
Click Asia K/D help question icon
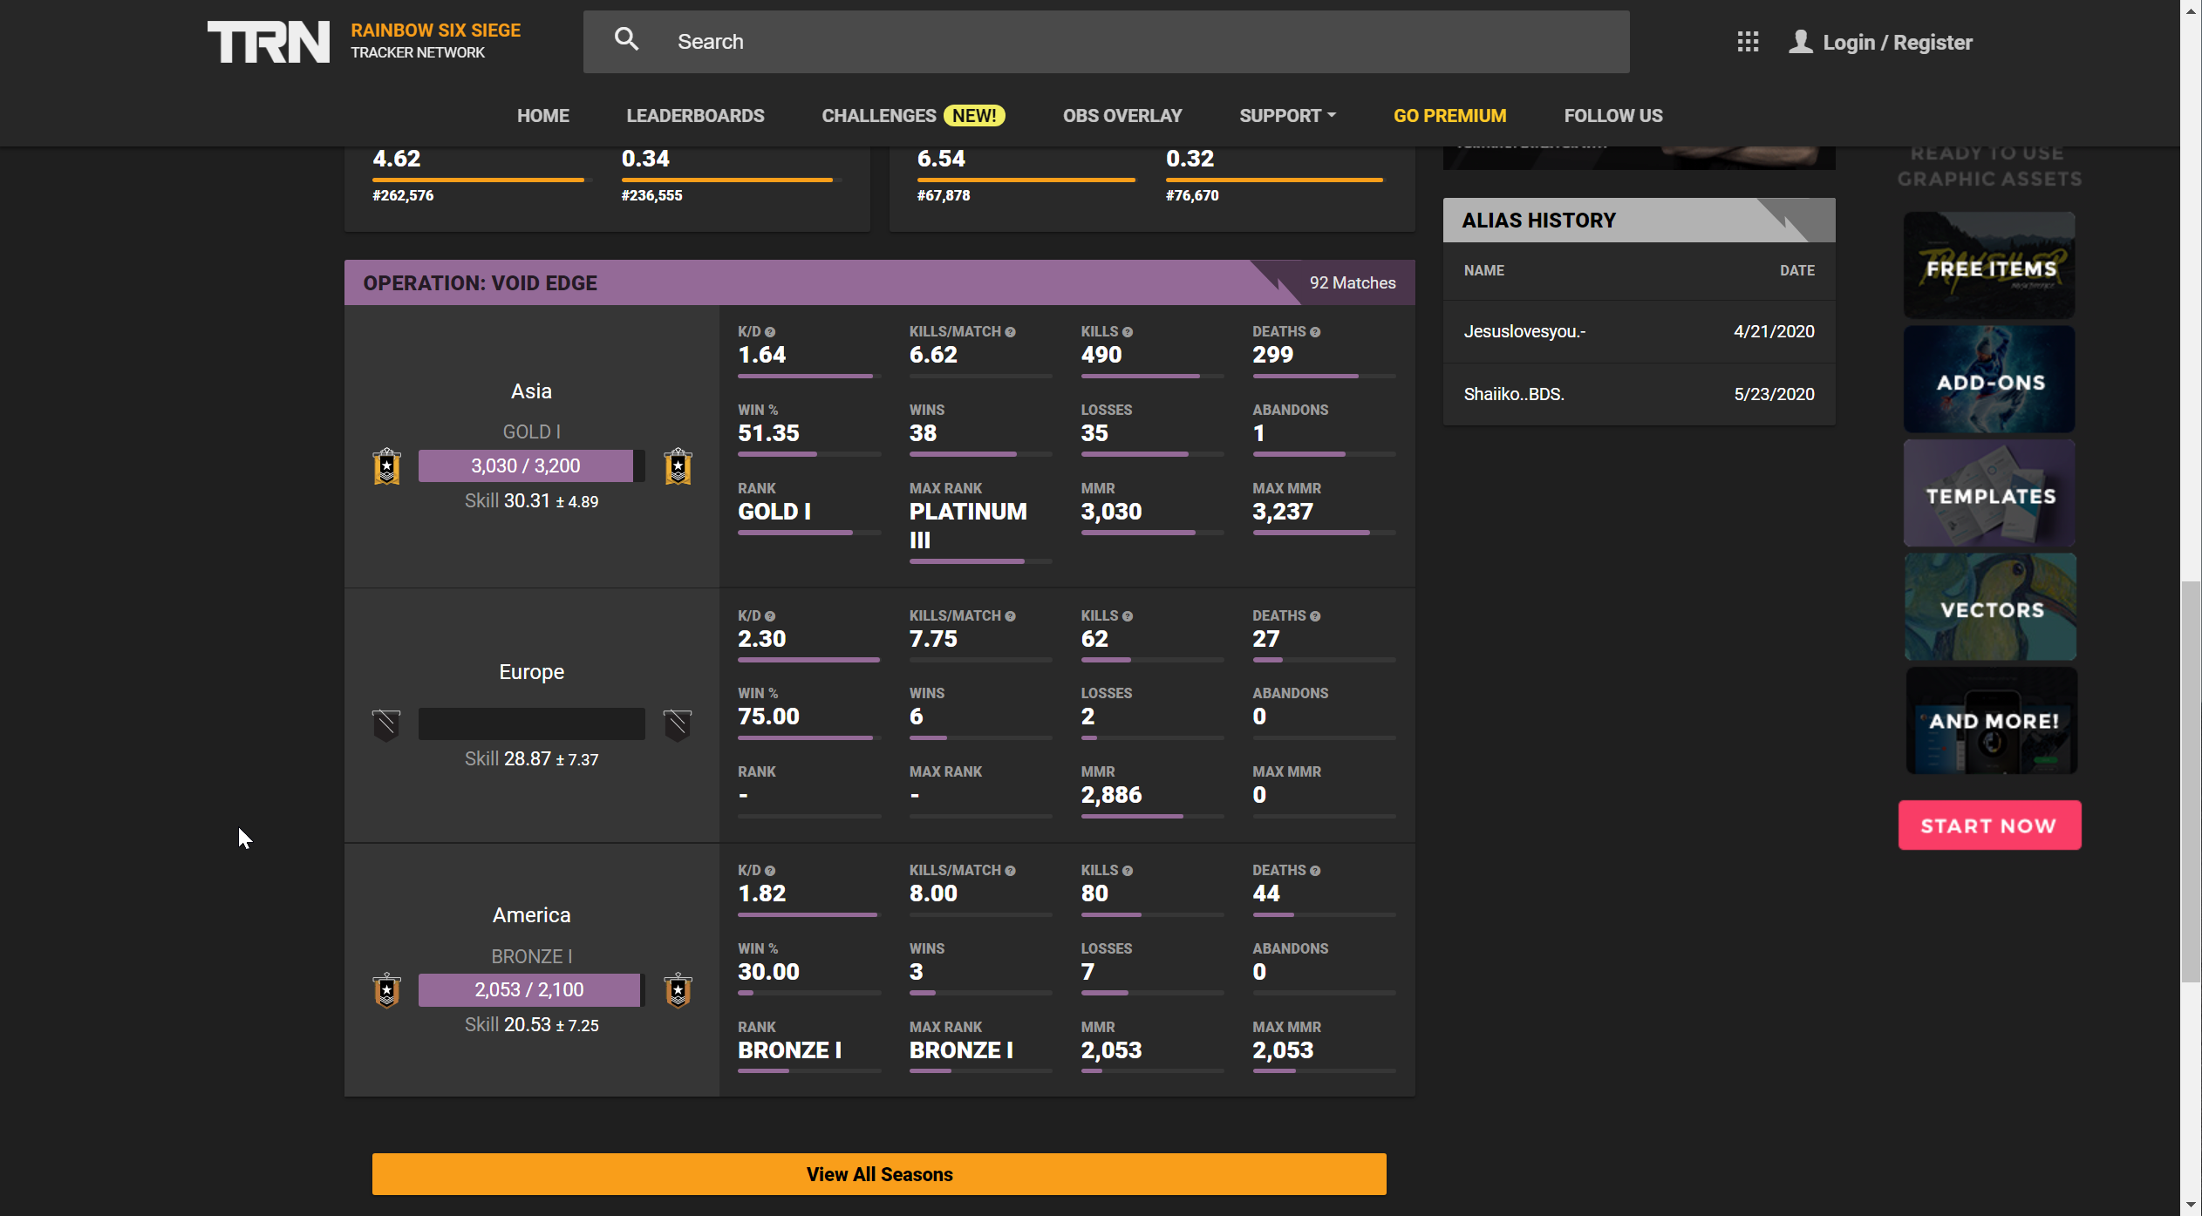tap(770, 332)
